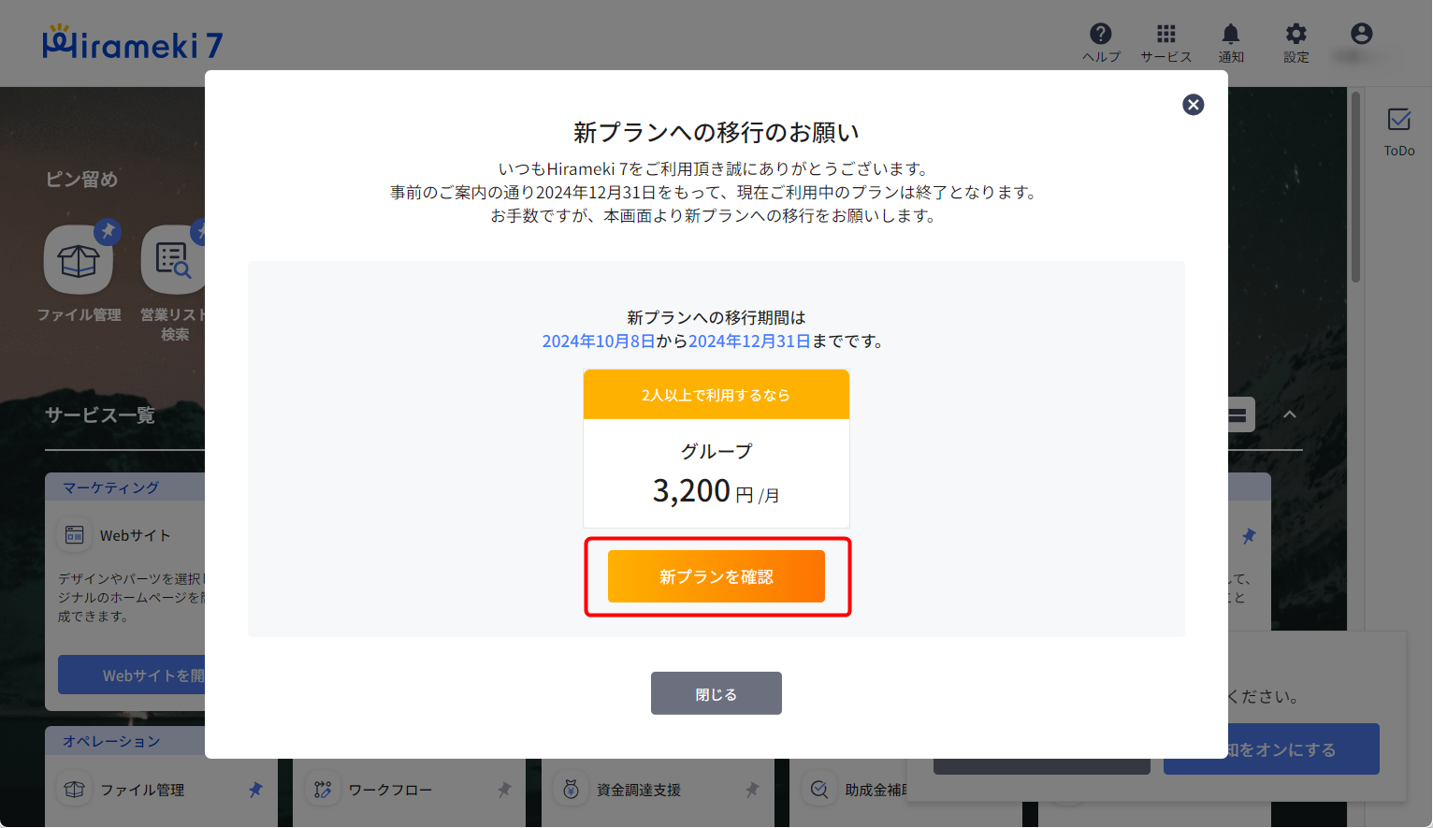Open the ToDo checklist icon
Viewport: 1433px width, 828px height.
[x=1399, y=120]
